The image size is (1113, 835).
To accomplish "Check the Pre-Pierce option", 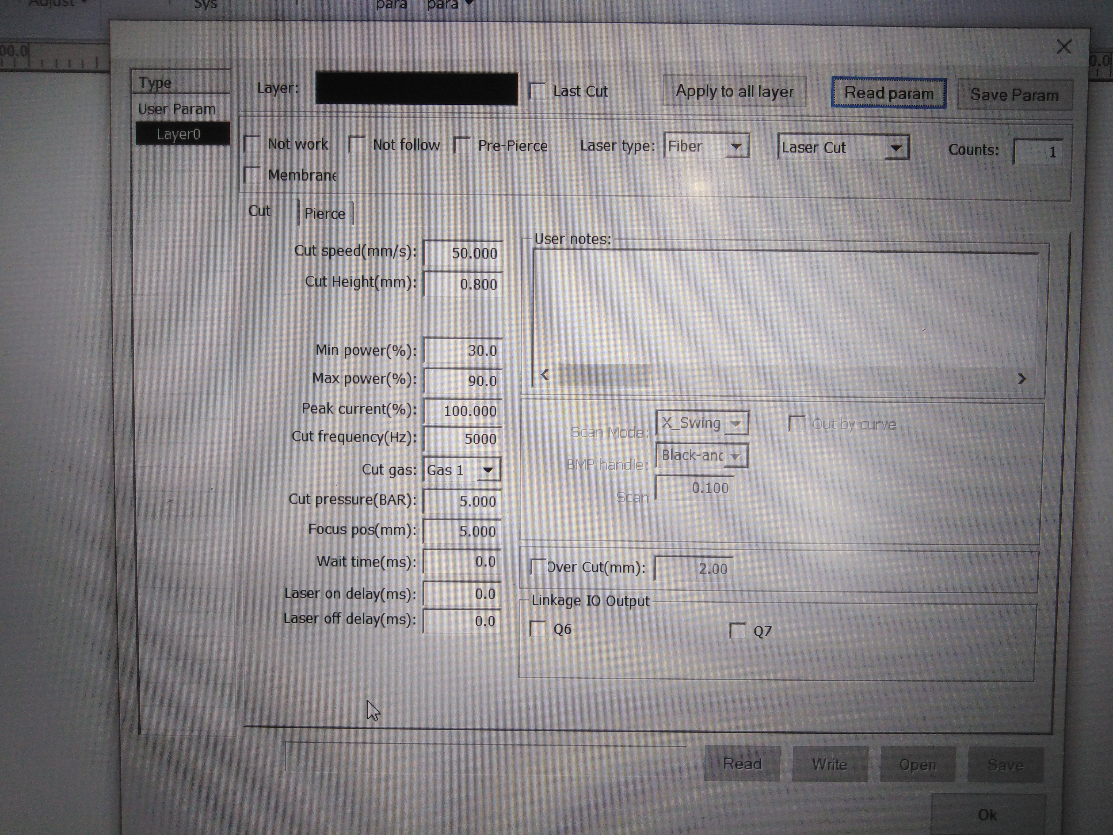I will [x=462, y=146].
